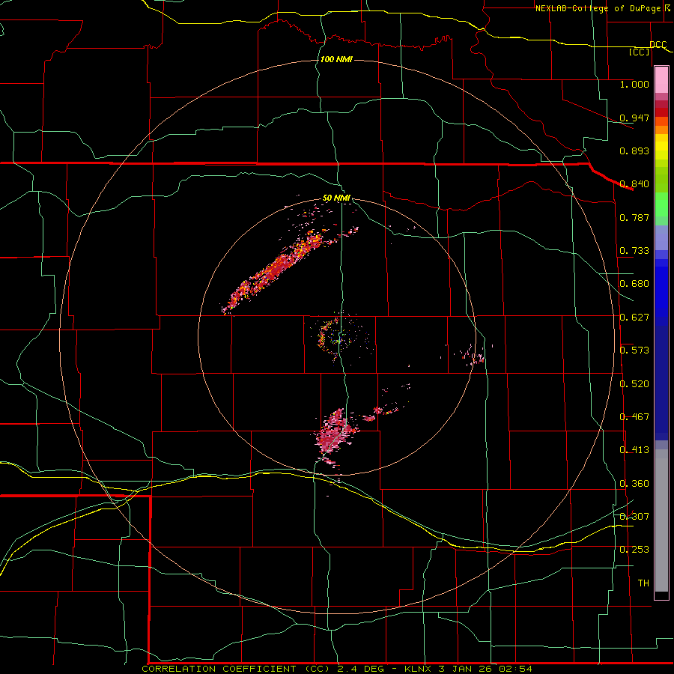Select the 0.840 value on the scale

(634, 184)
